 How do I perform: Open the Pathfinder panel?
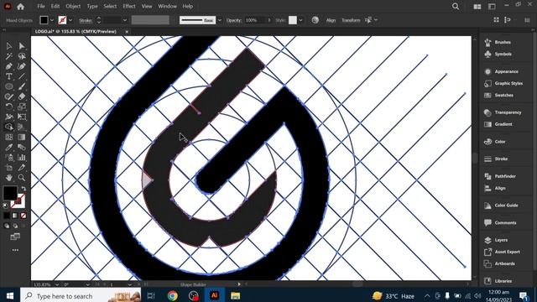coord(505,176)
